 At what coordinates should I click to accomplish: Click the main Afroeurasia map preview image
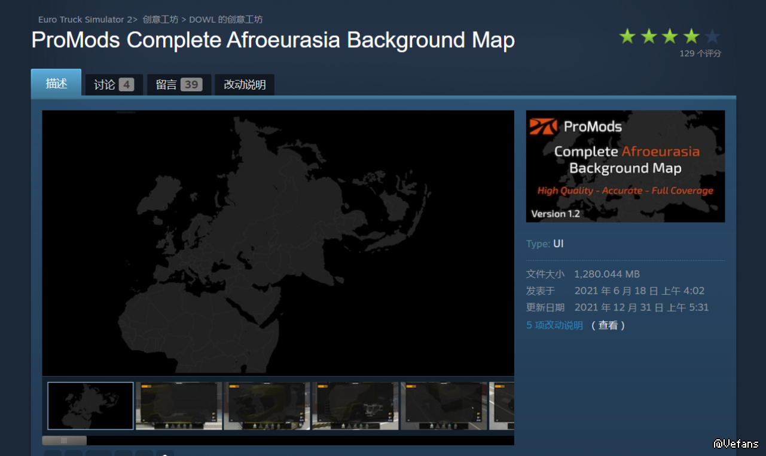[278, 243]
